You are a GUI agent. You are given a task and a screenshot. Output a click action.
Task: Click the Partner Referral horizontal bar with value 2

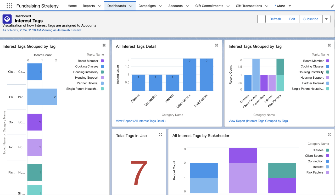[42, 97]
